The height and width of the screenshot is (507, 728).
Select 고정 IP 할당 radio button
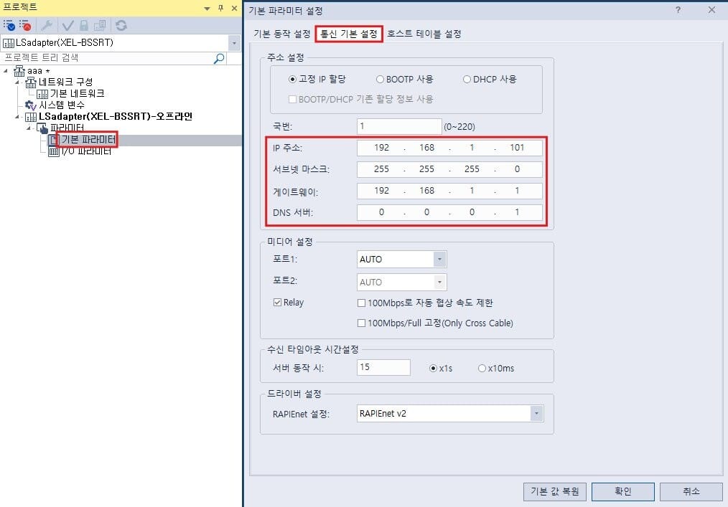[292, 80]
